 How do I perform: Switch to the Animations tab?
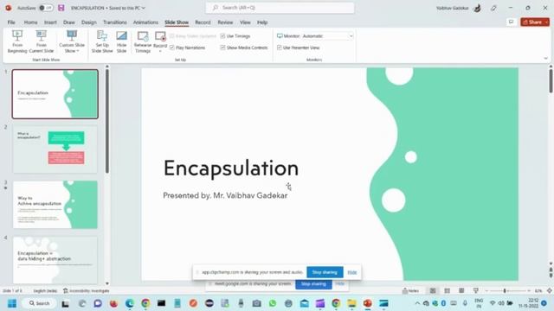(x=145, y=22)
